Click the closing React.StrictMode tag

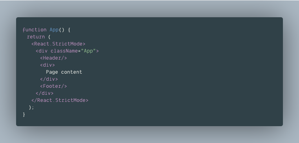60,100
